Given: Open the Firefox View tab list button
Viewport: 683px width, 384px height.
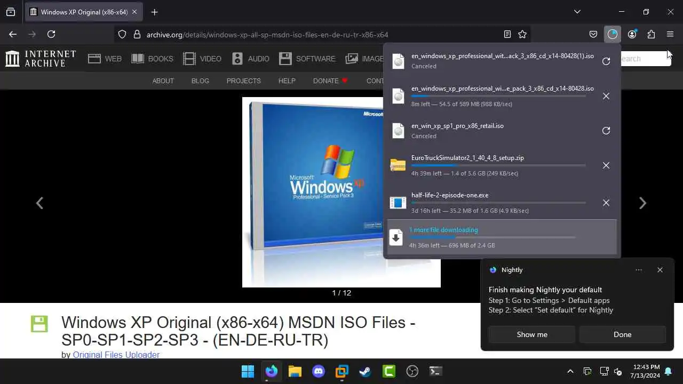Looking at the screenshot, I should point(11,12).
